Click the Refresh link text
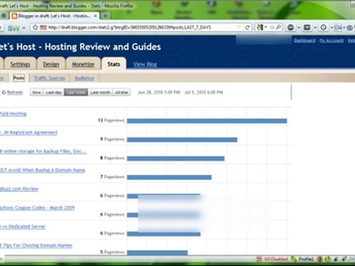The image size is (355, 266). click(x=15, y=92)
